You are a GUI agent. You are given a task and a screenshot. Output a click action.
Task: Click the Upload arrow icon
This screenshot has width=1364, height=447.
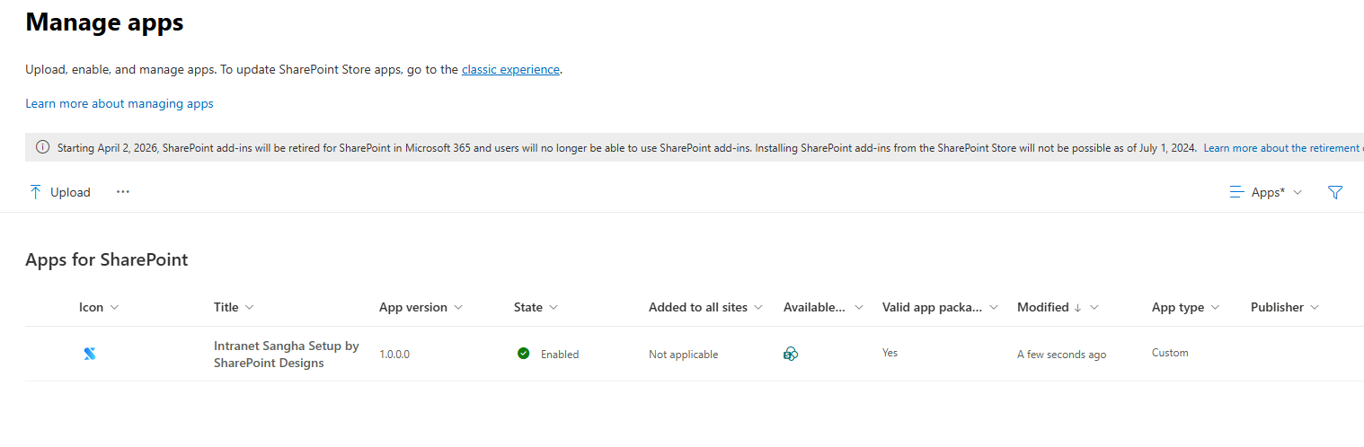tap(36, 192)
